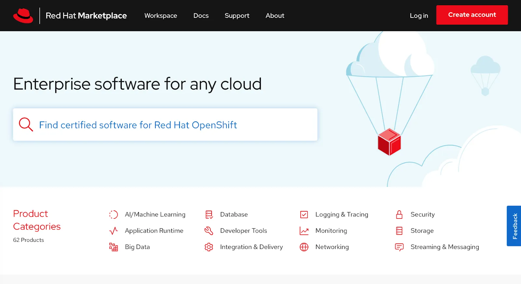The height and width of the screenshot is (284, 521).
Task: Open the Docs navigation item
Action: 201,16
